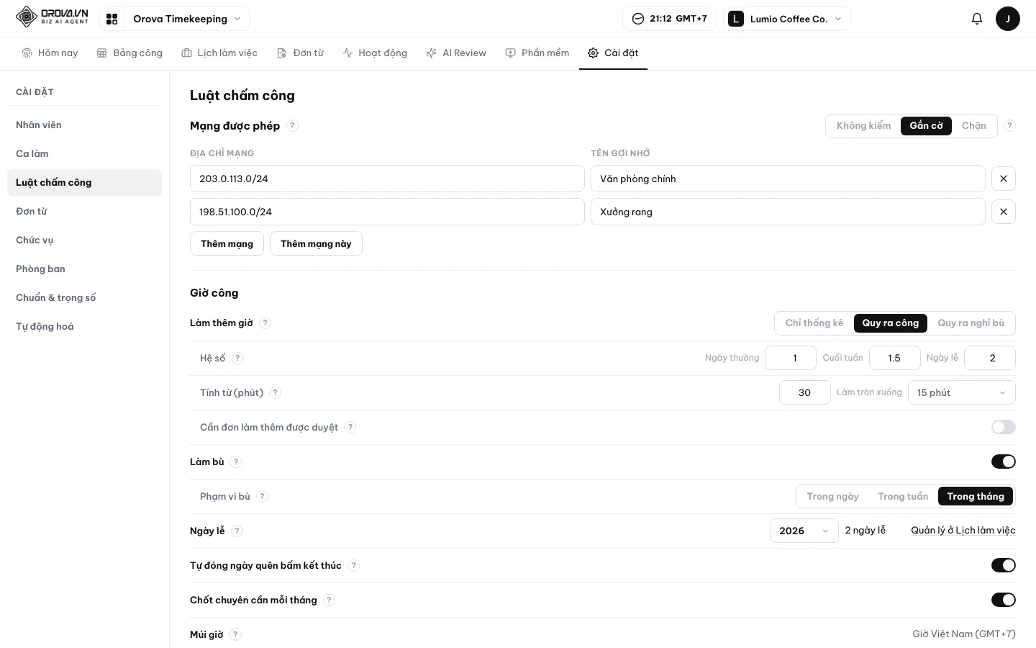Open notifications bell

(x=976, y=19)
